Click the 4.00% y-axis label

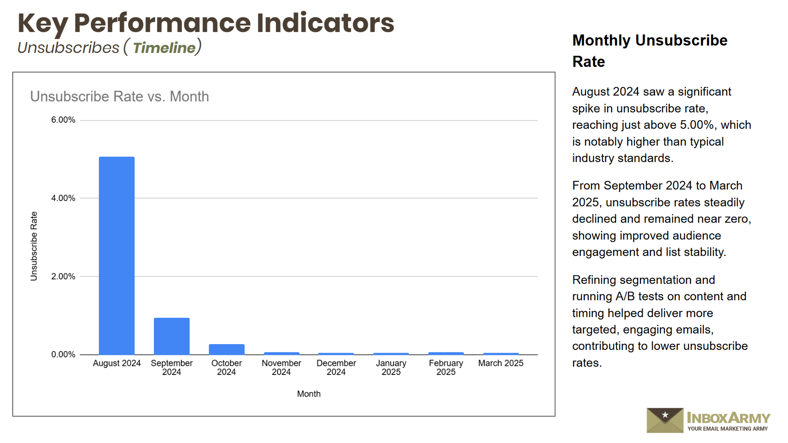coord(63,198)
